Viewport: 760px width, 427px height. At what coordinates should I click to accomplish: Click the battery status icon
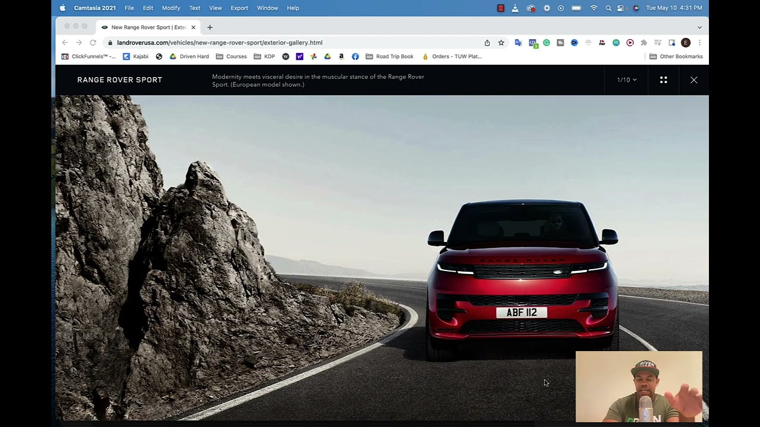[577, 8]
